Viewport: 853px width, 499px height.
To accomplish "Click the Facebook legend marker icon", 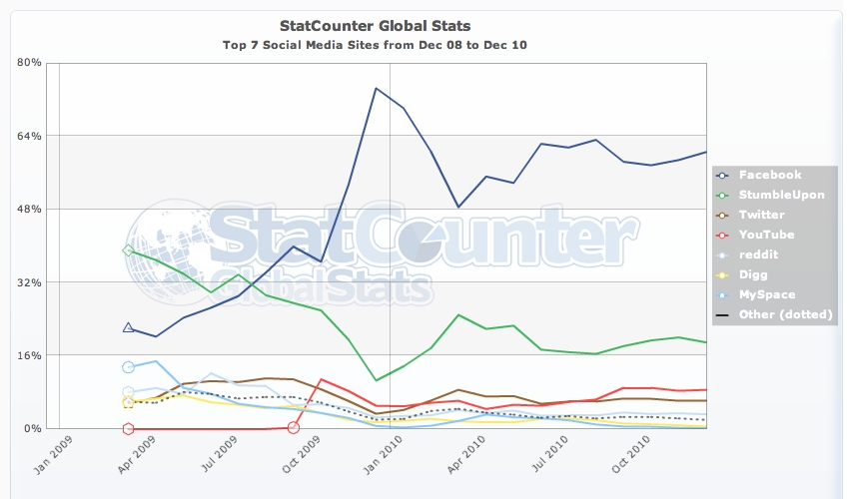I will click(721, 175).
